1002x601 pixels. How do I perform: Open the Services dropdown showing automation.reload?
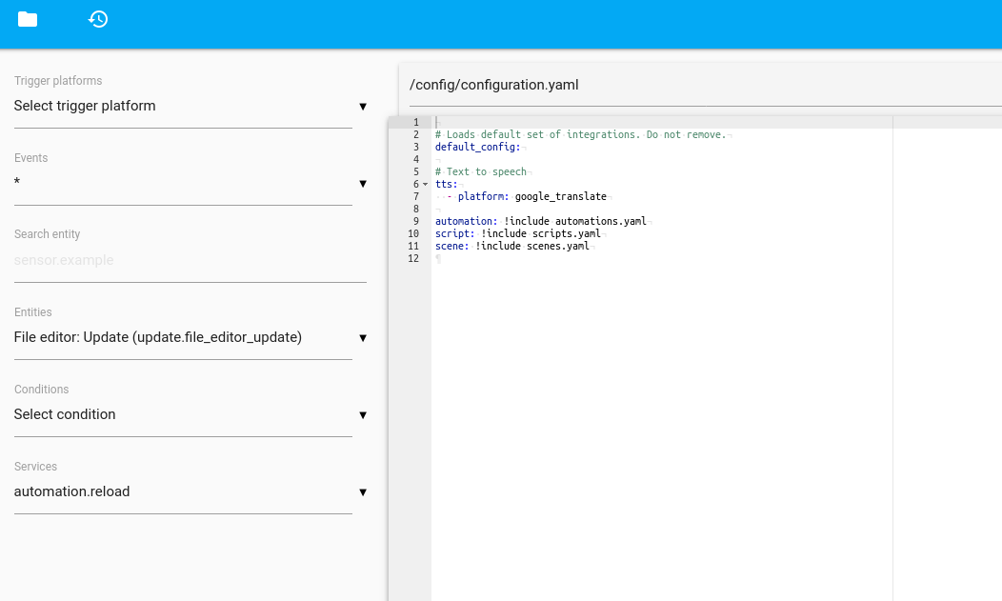[x=183, y=492]
